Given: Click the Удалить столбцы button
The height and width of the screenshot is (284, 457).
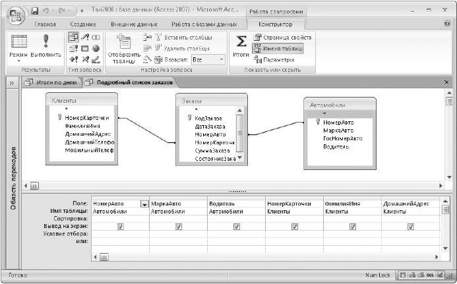Looking at the screenshot, I should pyautogui.click(x=177, y=48).
